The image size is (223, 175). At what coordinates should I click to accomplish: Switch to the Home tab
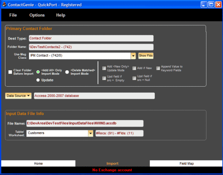[x=38, y=163]
